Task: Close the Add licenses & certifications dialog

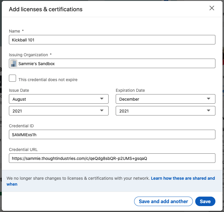Action: click(x=212, y=8)
